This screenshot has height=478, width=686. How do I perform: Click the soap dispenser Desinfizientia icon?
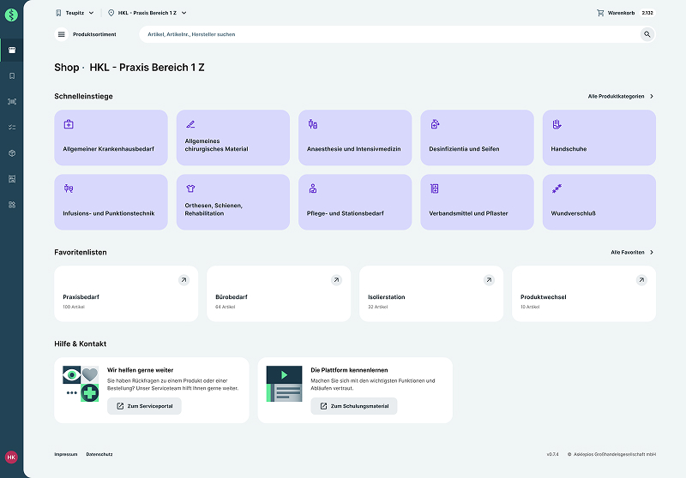pos(435,124)
